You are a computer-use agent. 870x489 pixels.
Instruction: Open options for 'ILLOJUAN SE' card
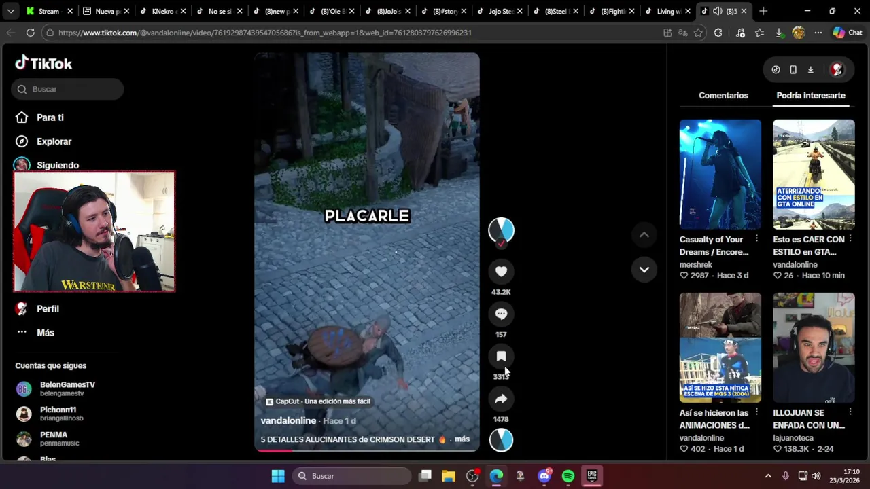click(850, 412)
